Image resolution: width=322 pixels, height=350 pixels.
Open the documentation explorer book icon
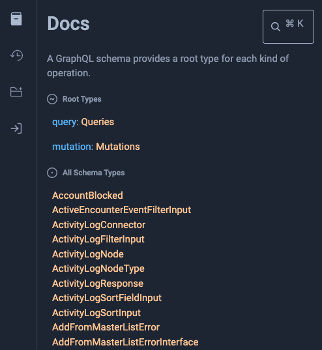coord(16,19)
